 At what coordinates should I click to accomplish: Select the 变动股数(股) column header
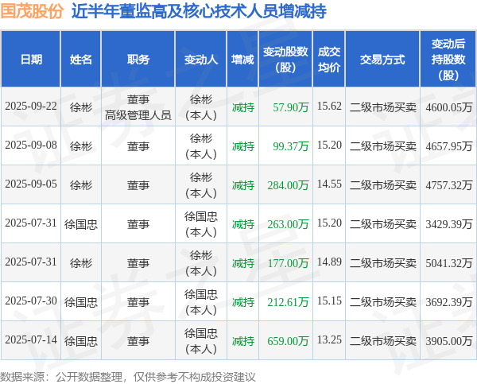tap(285, 60)
